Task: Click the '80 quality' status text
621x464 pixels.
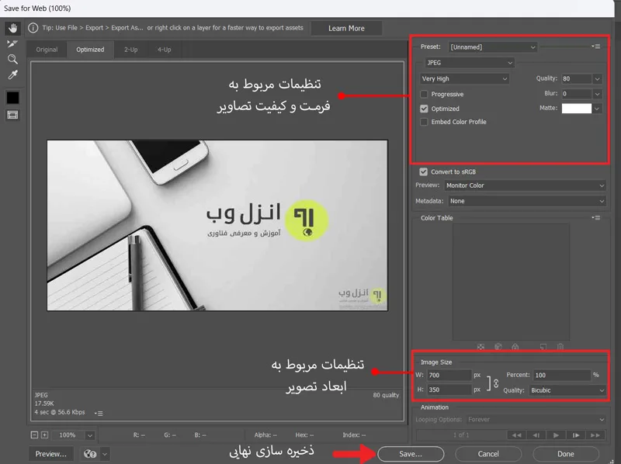Action: (386, 395)
